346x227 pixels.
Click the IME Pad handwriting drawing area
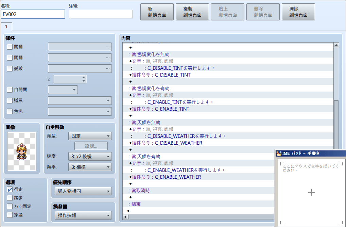pyautogui.click(x=311, y=192)
